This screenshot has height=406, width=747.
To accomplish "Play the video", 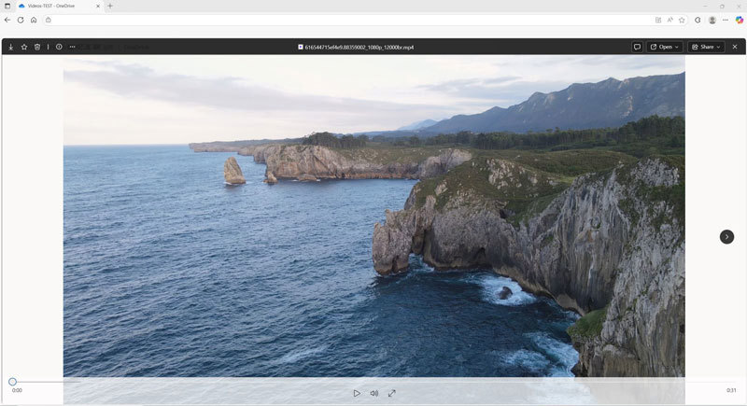I will click(x=357, y=393).
